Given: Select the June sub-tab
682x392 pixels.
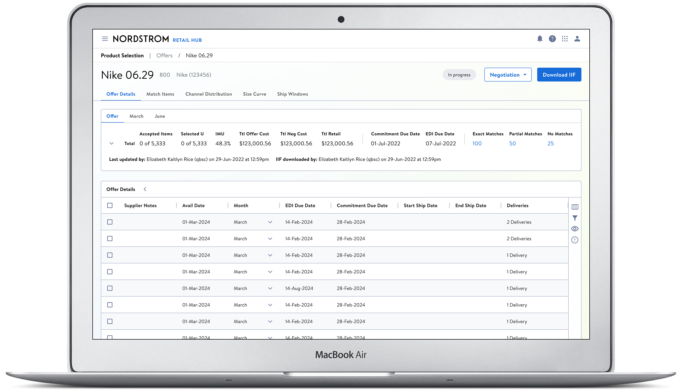Looking at the screenshot, I should [x=160, y=116].
